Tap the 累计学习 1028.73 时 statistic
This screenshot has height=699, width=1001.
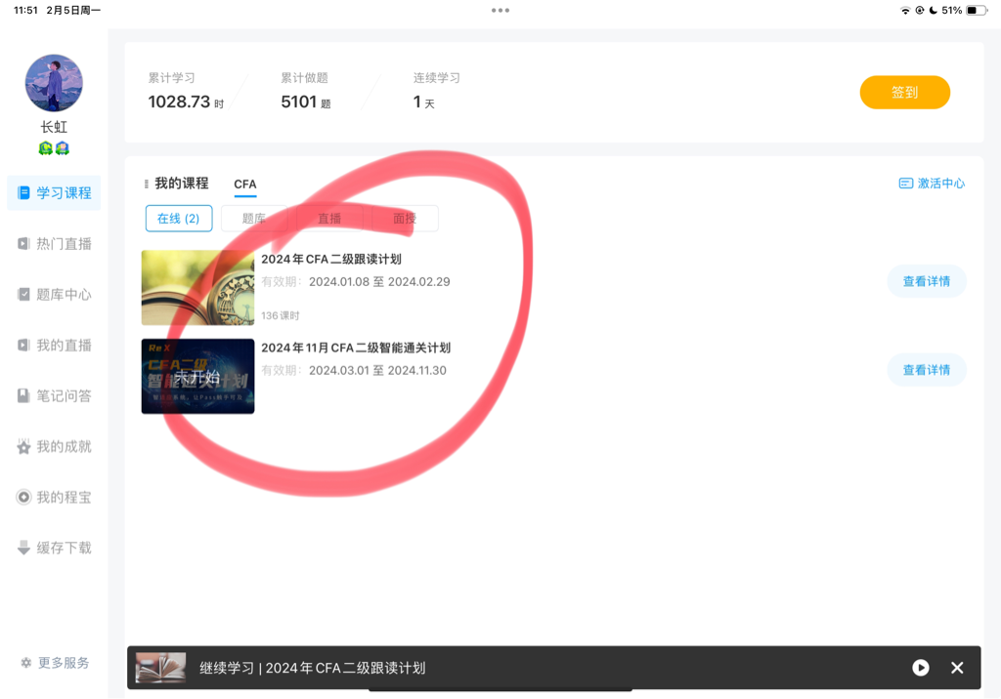click(x=186, y=91)
